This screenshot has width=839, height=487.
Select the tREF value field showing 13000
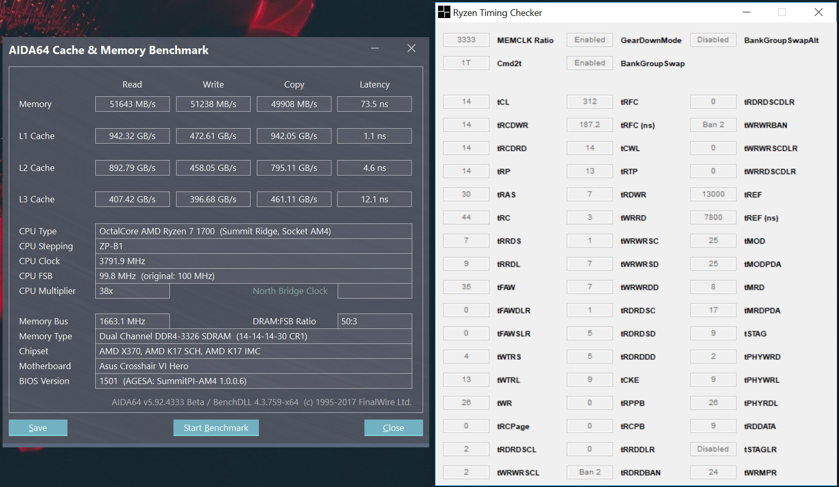pyautogui.click(x=713, y=194)
